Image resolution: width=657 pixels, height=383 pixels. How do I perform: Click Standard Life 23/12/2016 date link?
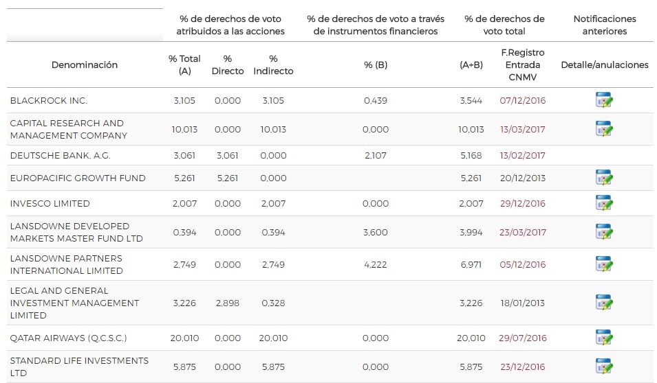(x=523, y=367)
